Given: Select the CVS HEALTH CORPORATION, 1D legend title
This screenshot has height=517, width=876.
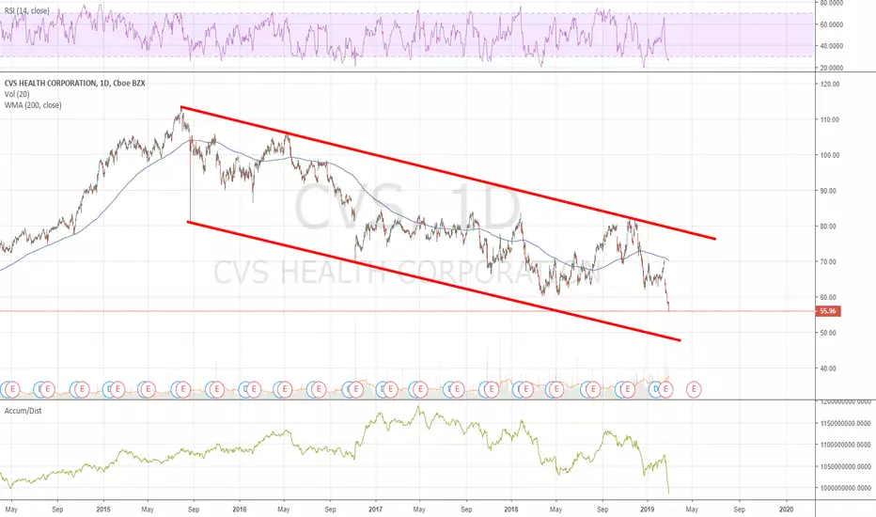Looking at the screenshot, I should click(x=75, y=84).
